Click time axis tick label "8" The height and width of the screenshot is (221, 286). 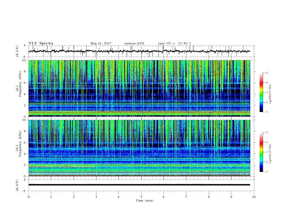(x=209, y=197)
